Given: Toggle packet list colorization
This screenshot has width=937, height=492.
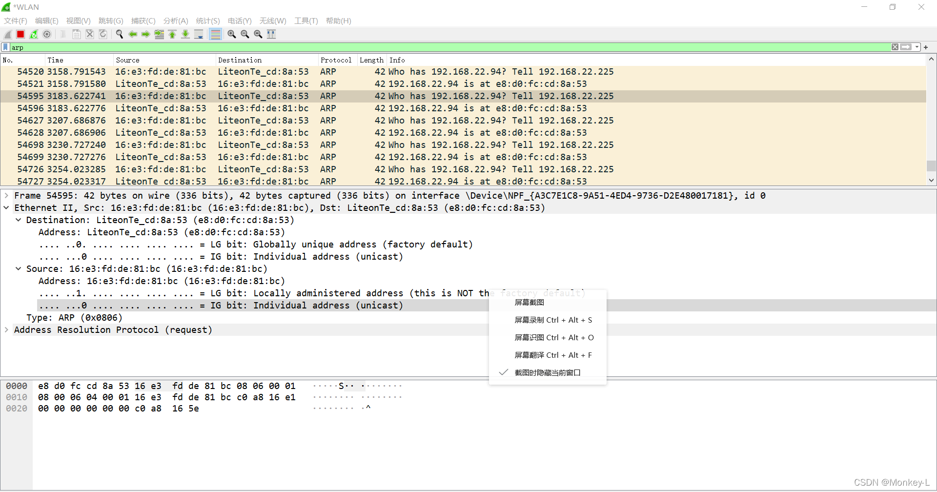Looking at the screenshot, I should pos(215,34).
